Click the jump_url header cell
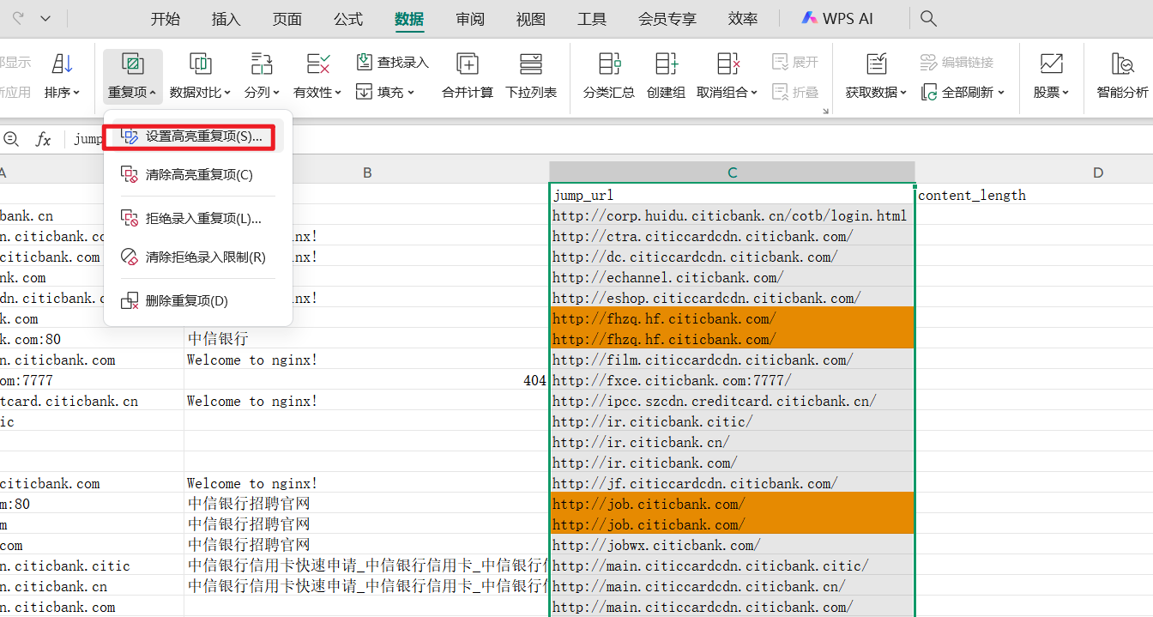The width and height of the screenshot is (1153, 617). tap(732, 195)
